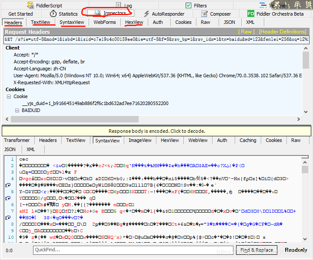
Task: Open the response Raw tab
Action: pyautogui.click(x=296, y=140)
